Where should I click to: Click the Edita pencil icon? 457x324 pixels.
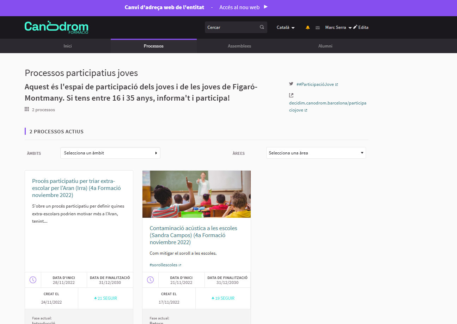click(x=355, y=27)
